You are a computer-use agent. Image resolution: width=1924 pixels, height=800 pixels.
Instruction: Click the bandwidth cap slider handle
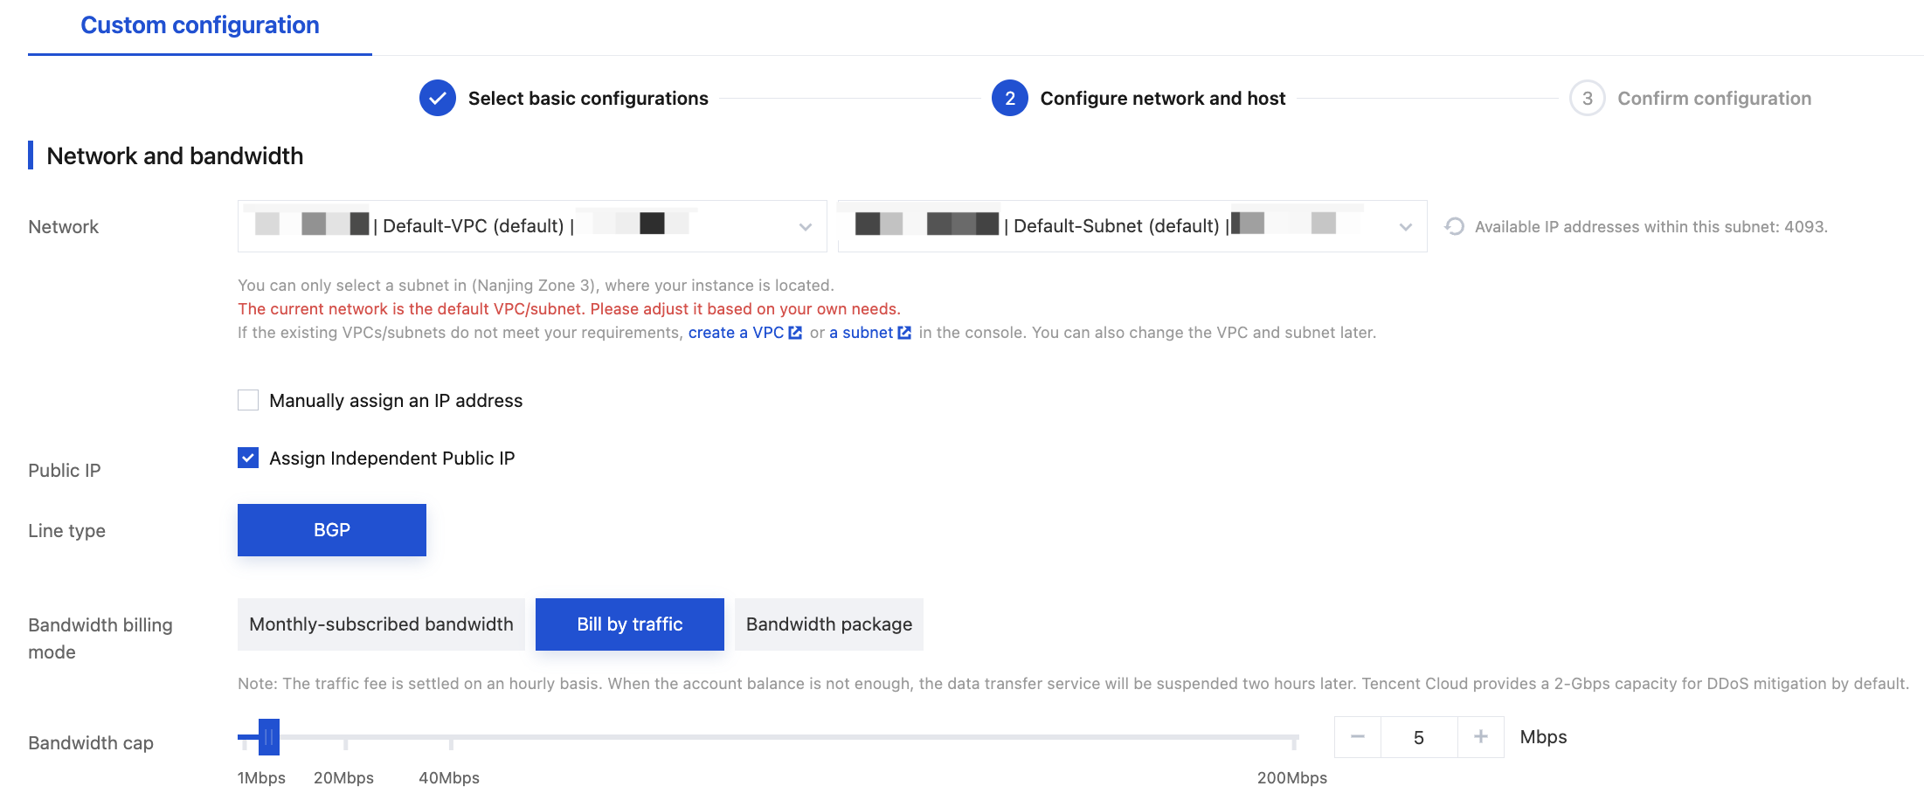[269, 737]
